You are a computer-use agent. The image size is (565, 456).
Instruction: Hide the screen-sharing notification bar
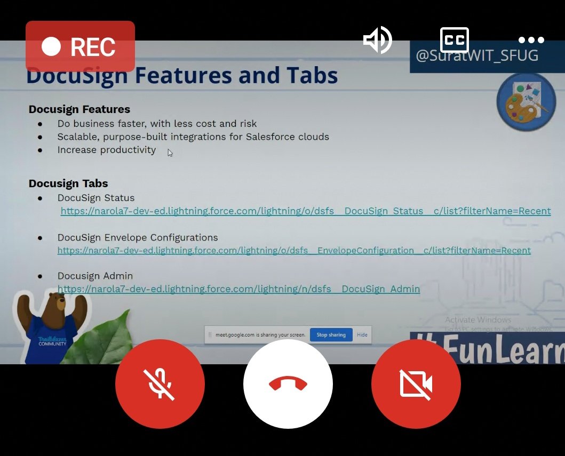[x=362, y=334]
